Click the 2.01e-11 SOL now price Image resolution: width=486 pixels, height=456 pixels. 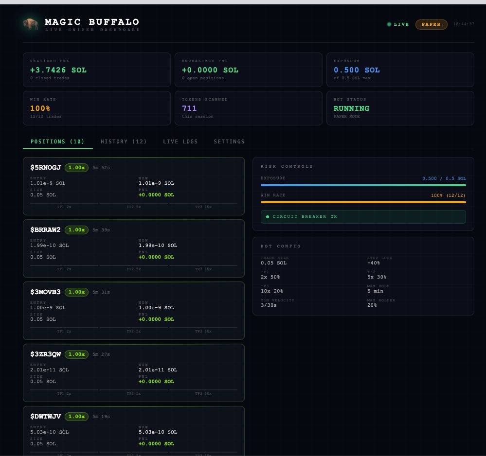pos(158,370)
